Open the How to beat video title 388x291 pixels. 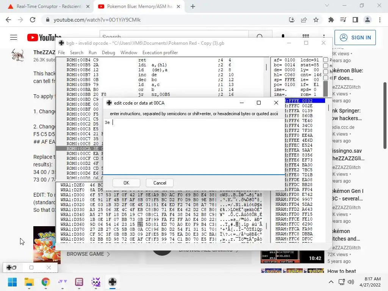[x=341, y=271]
